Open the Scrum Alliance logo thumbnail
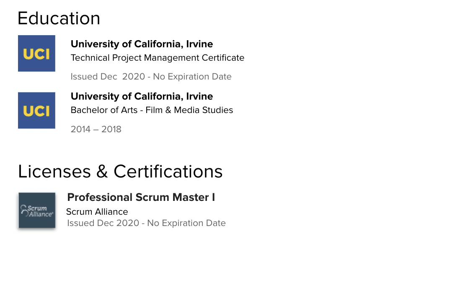 pyautogui.click(x=37, y=210)
